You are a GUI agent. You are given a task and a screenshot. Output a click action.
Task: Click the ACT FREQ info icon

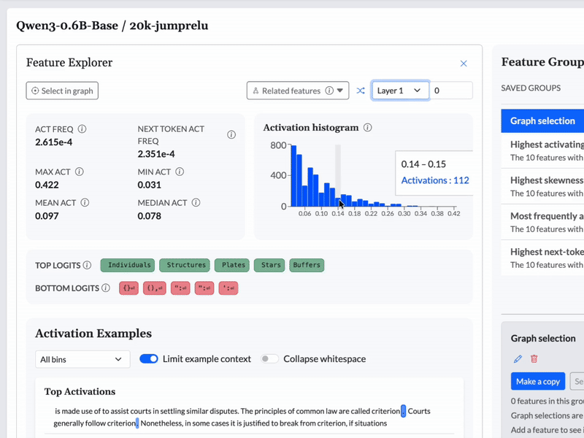click(82, 129)
